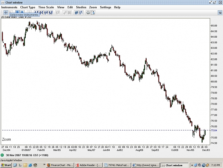This screenshot has width=223, height=168.
Task: Switch to 79746: MetaTrader taskbar window
Action: coord(117,165)
